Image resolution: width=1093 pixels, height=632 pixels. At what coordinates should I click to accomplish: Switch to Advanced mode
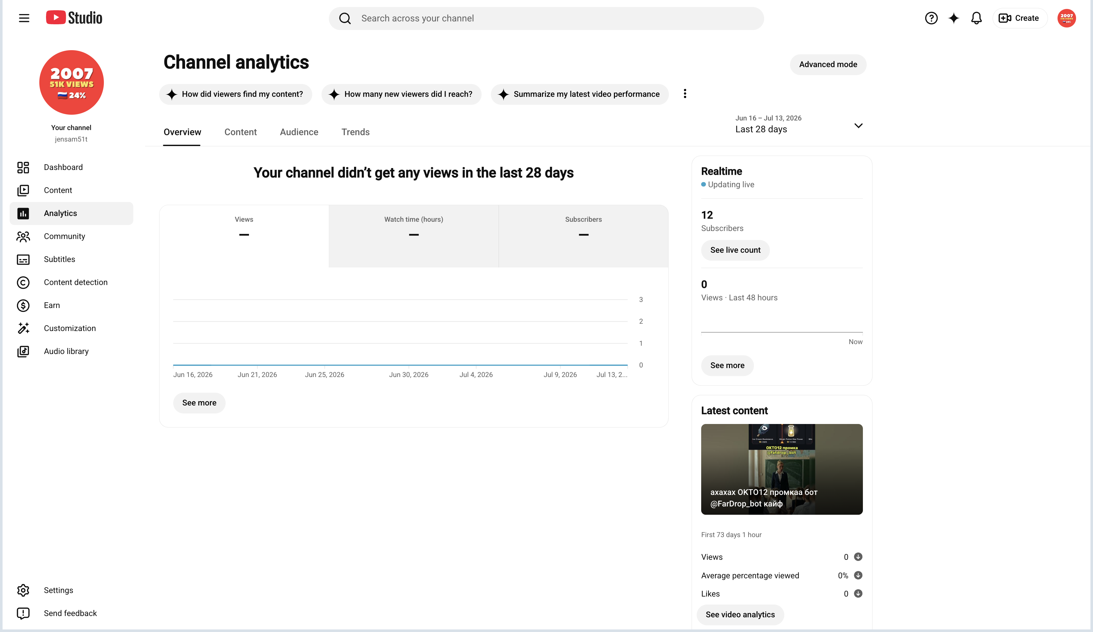point(828,65)
